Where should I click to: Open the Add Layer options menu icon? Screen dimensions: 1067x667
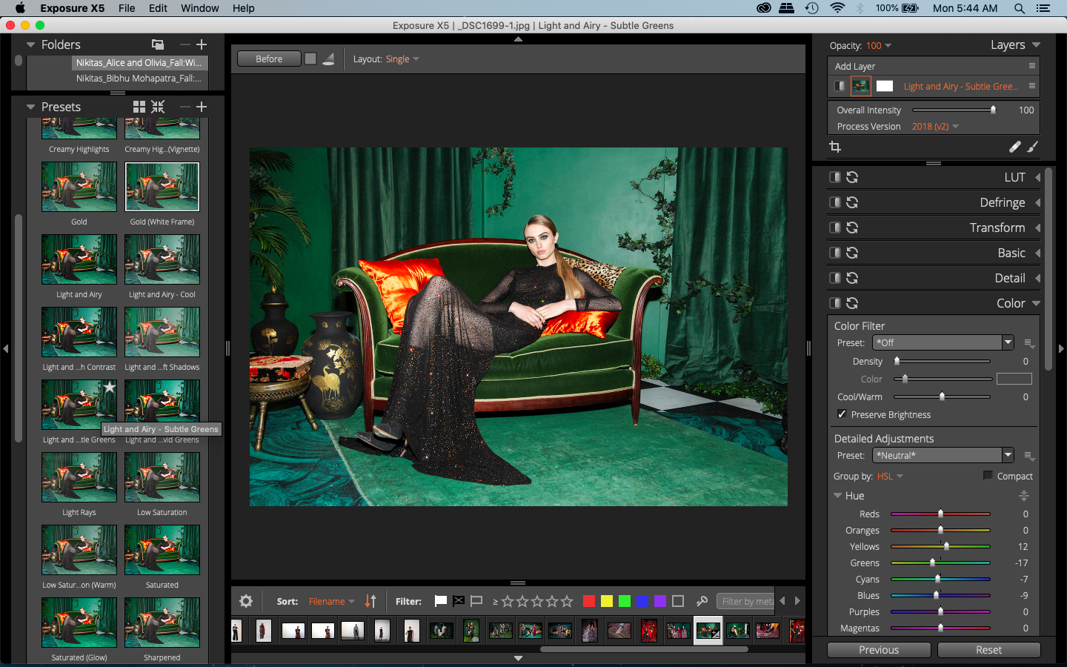(x=1031, y=66)
